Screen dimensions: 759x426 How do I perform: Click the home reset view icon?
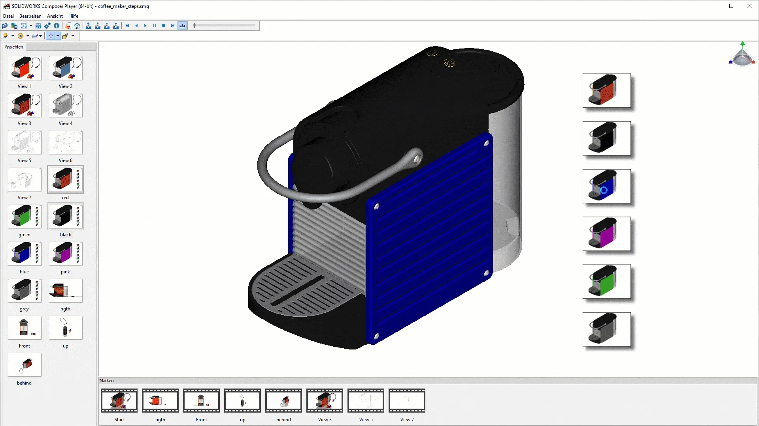click(x=77, y=26)
